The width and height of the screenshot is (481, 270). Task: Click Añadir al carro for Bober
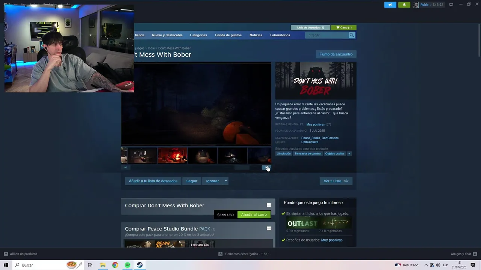254,214
